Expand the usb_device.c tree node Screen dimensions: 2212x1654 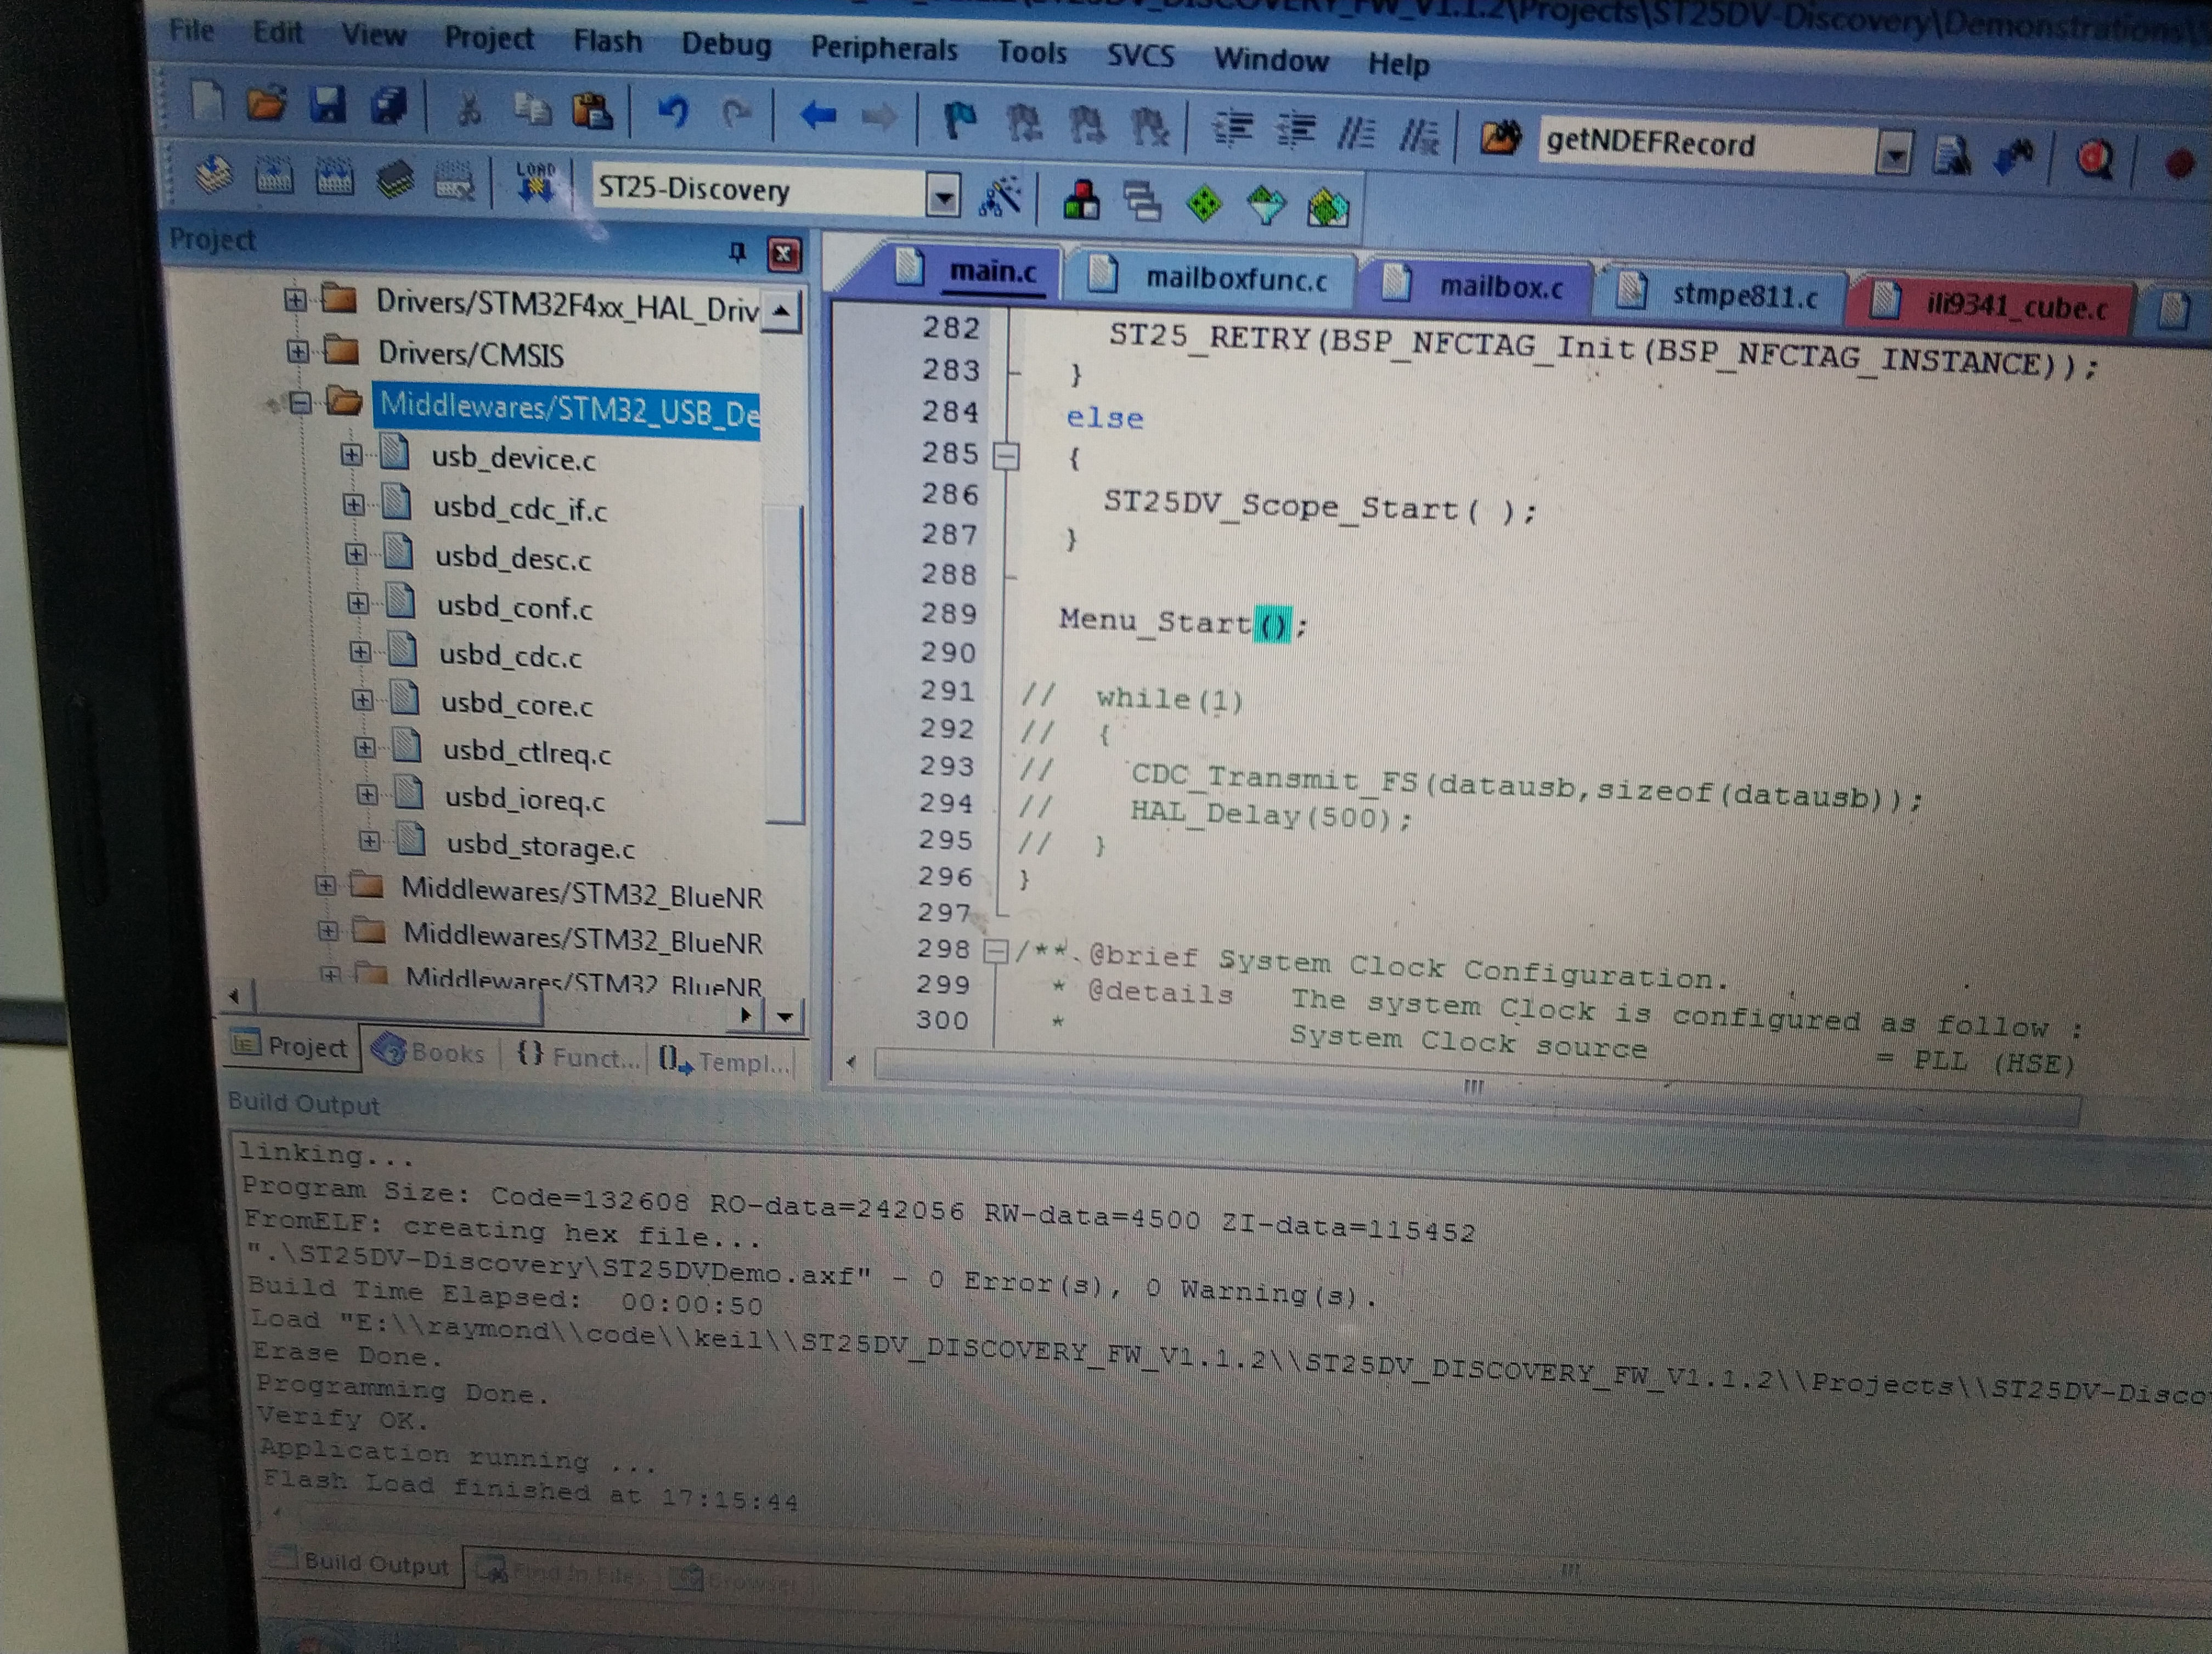[350, 455]
